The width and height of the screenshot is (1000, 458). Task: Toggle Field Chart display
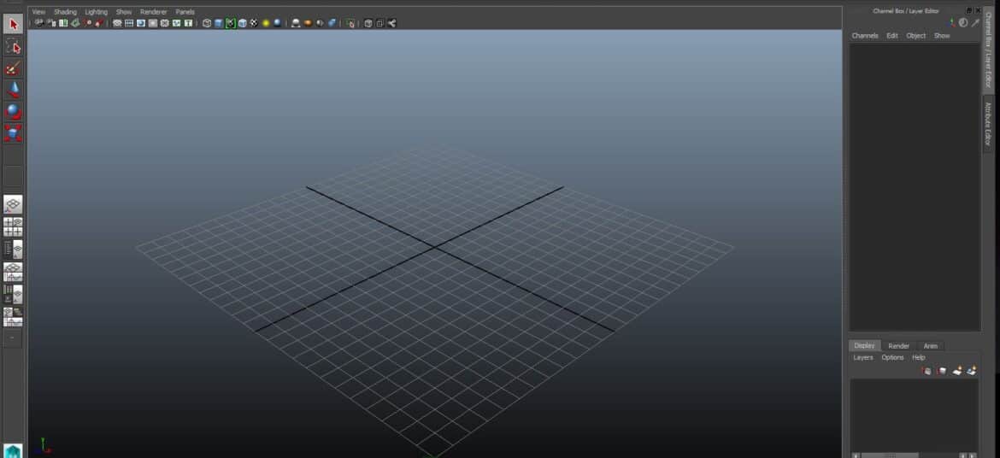coord(165,23)
